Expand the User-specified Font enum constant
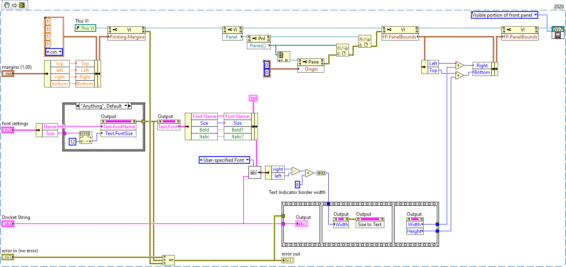The width and height of the screenshot is (566, 267). coord(225,160)
